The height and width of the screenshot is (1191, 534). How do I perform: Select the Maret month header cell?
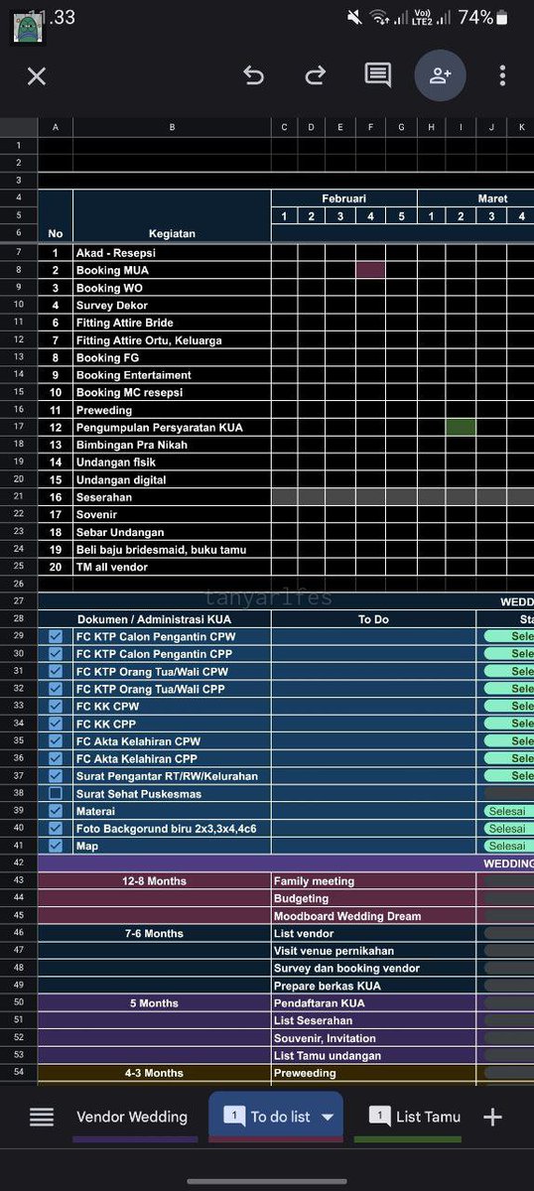pos(475,198)
